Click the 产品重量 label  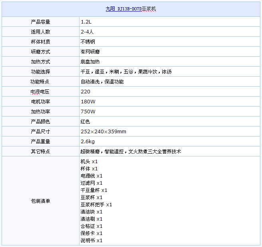[x=40, y=142]
